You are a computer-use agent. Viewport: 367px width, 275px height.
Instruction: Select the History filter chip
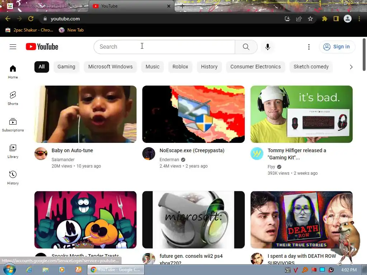pyautogui.click(x=209, y=67)
